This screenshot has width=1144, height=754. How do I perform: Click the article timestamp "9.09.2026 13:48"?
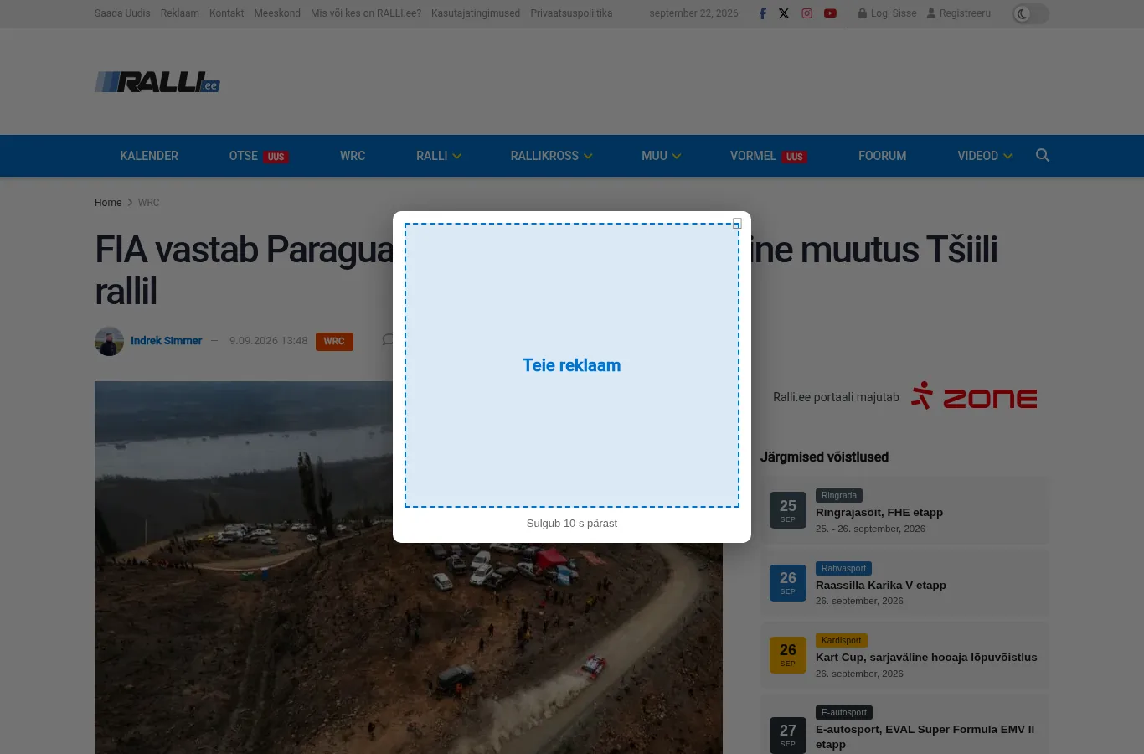coord(269,341)
